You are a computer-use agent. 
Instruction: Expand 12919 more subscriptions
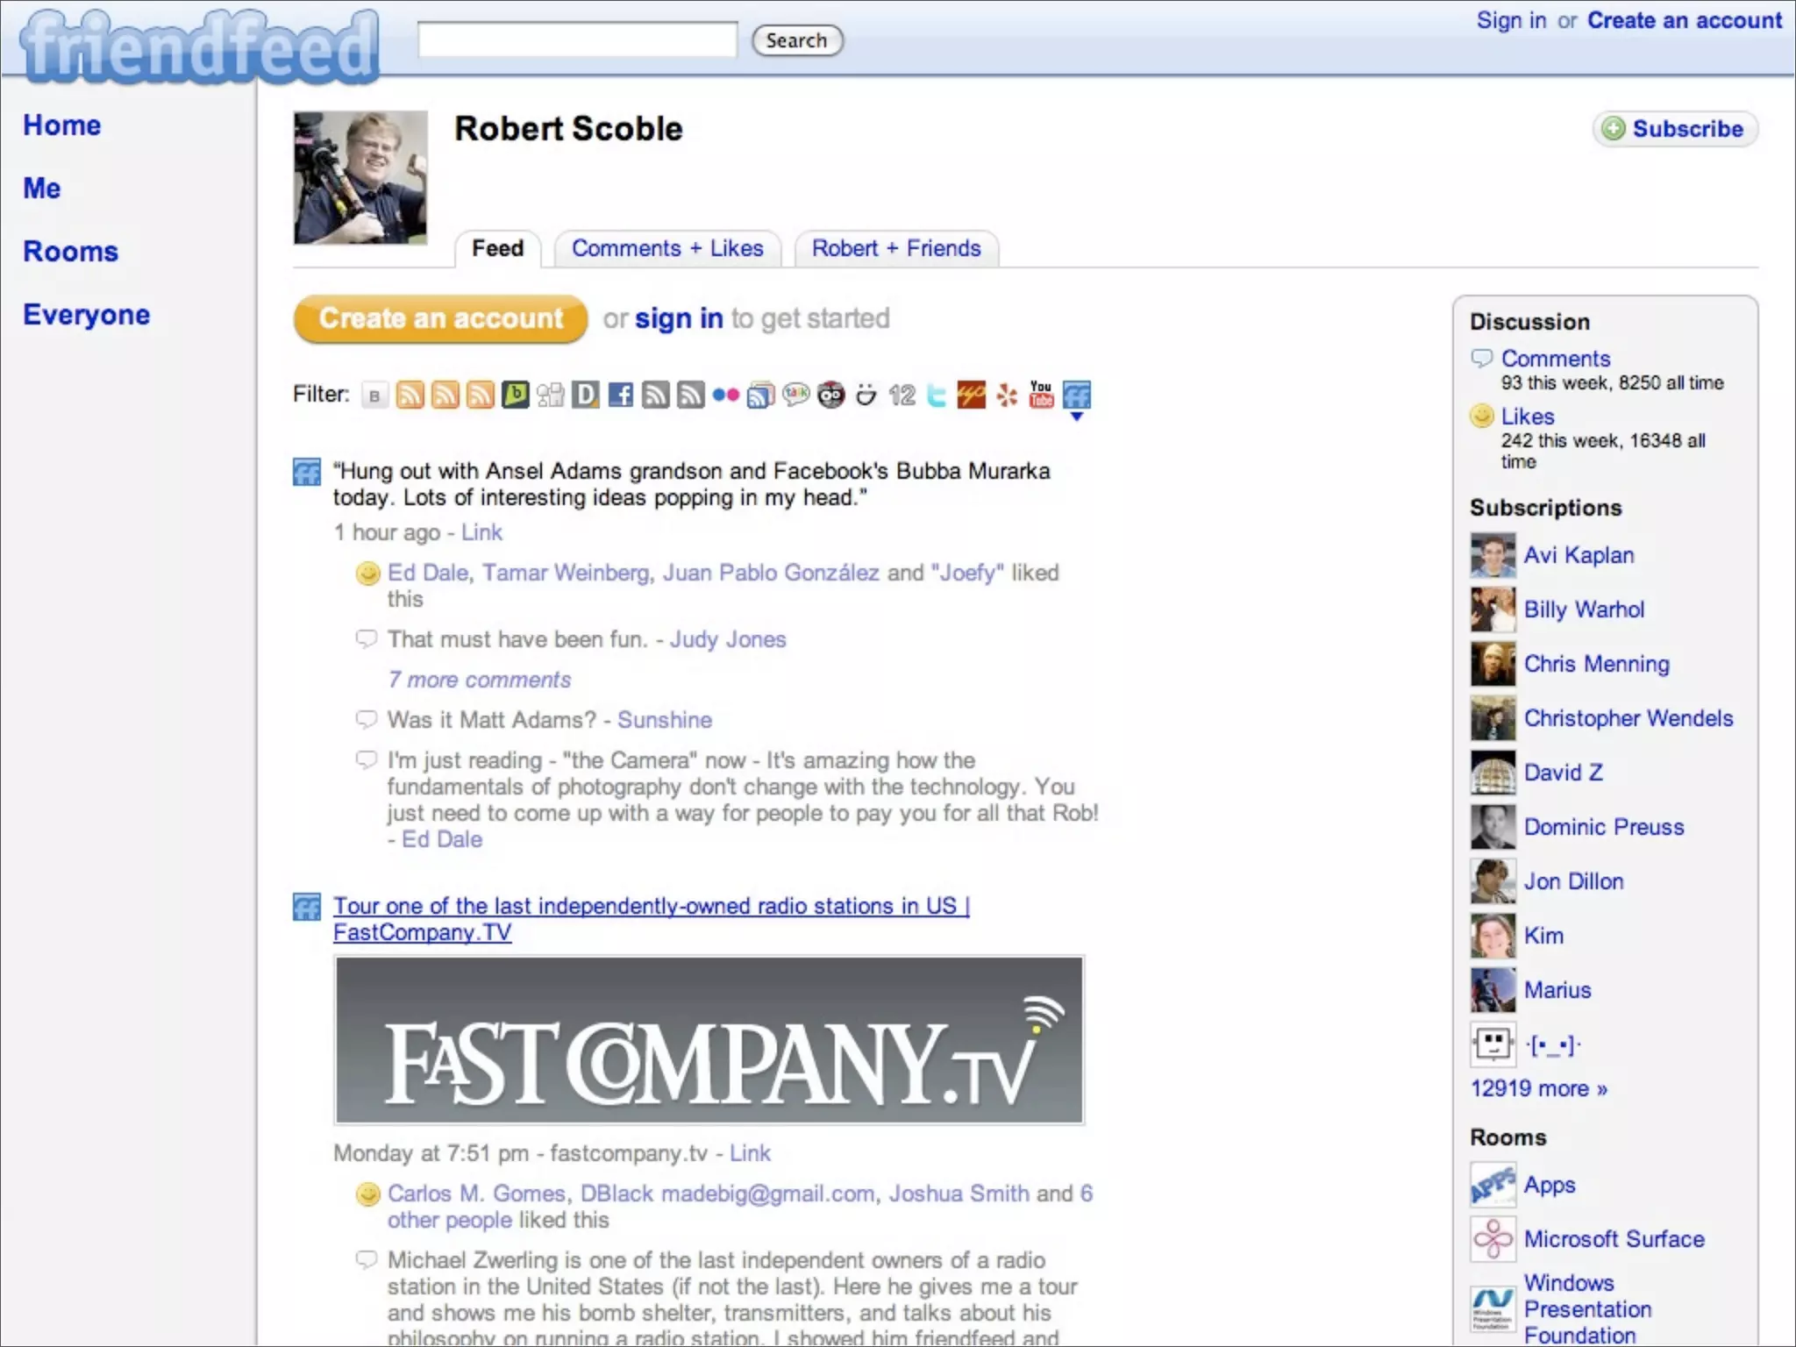(x=1538, y=1088)
